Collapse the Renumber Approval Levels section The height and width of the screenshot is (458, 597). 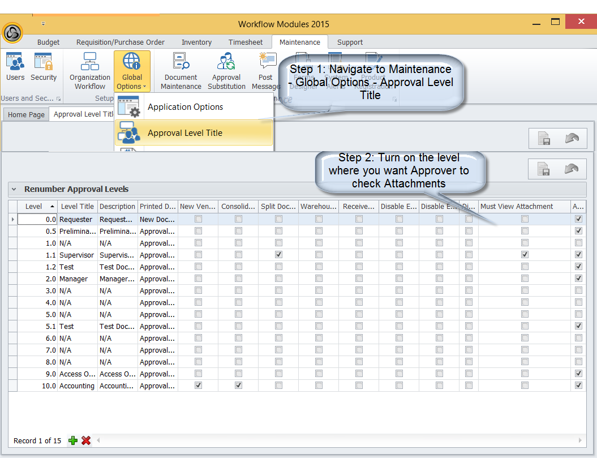tap(14, 189)
